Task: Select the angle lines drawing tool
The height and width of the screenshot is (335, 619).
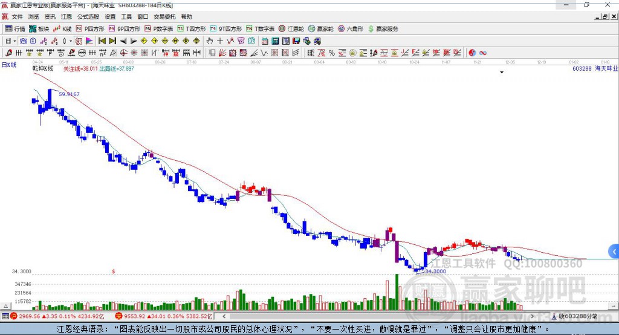Action: point(253,53)
